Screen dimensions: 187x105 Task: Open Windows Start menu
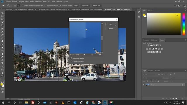coord(3,102)
